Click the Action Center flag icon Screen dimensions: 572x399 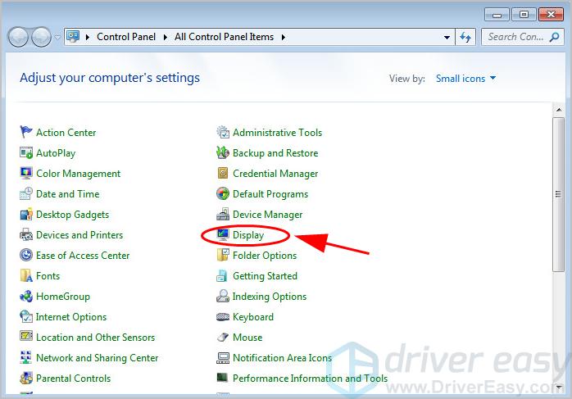click(26, 132)
